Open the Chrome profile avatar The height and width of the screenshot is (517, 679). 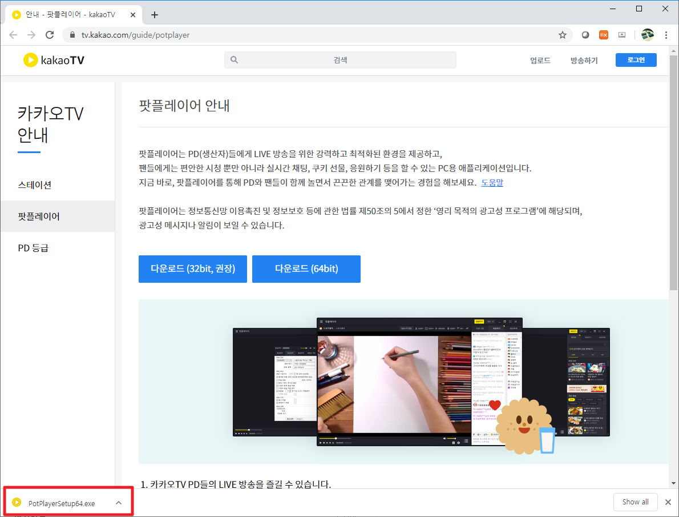coord(648,35)
